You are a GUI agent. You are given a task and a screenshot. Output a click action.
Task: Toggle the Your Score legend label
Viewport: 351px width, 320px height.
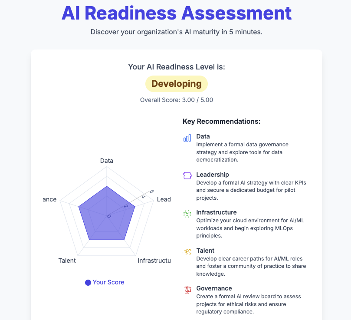point(108,282)
